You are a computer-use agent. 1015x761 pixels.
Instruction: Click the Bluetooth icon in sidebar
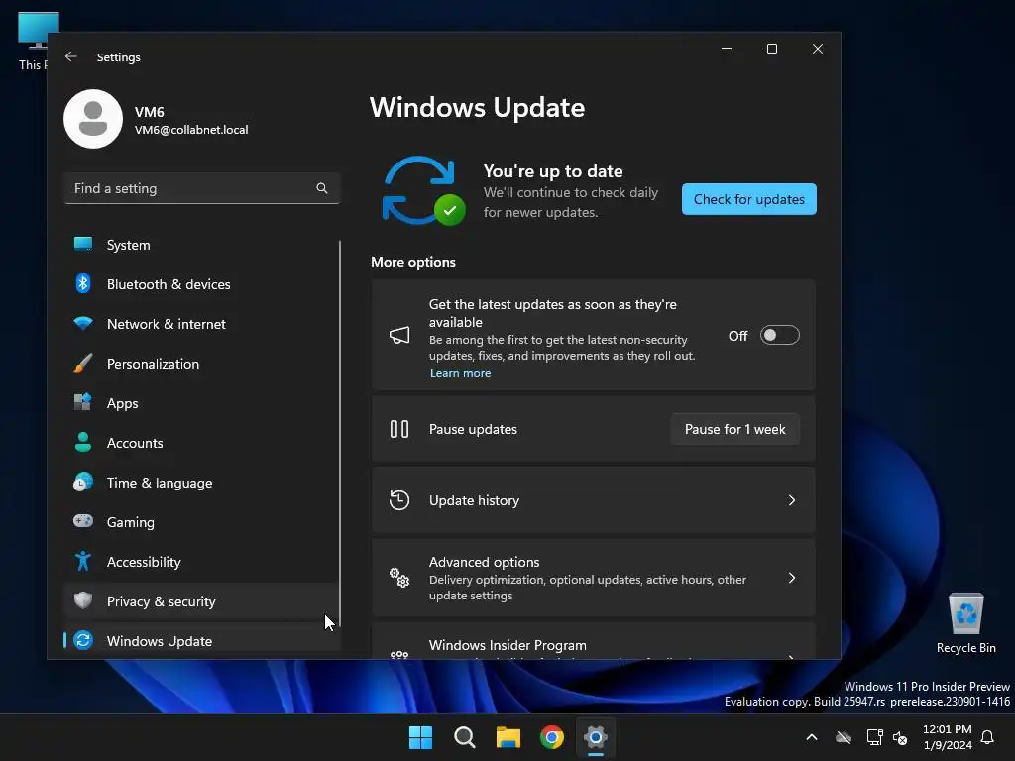click(83, 283)
